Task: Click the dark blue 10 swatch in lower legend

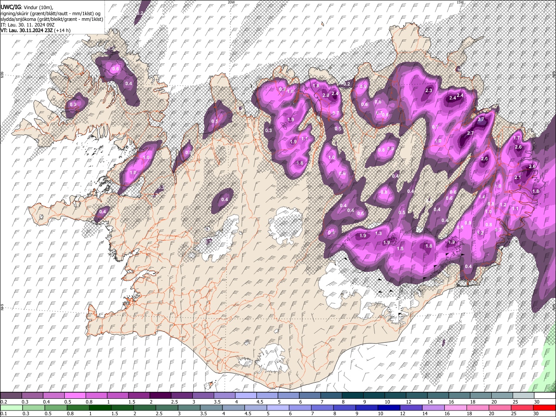Action: (389, 407)
